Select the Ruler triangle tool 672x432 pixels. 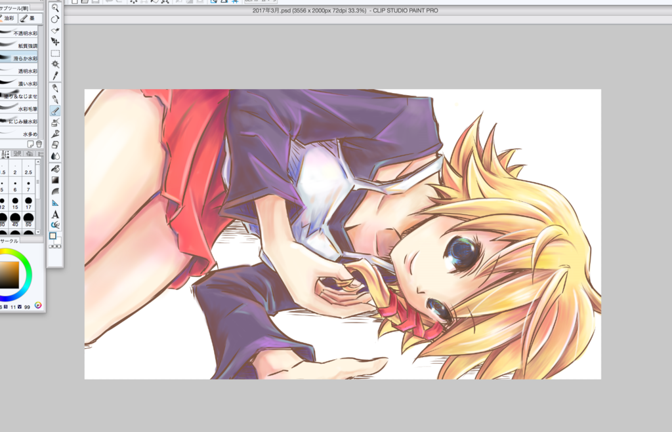click(55, 203)
